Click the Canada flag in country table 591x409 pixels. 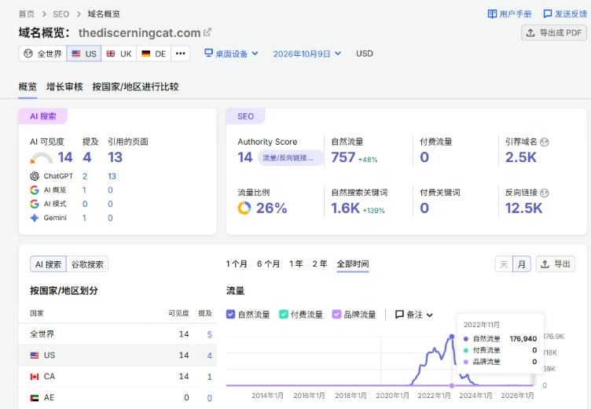35,377
